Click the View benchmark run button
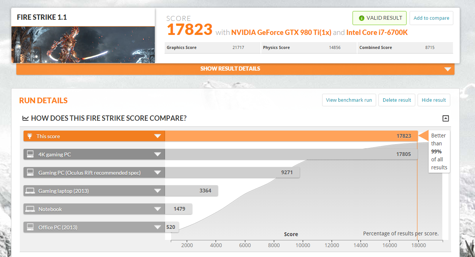Image resolution: width=475 pixels, height=257 pixels. coord(349,100)
